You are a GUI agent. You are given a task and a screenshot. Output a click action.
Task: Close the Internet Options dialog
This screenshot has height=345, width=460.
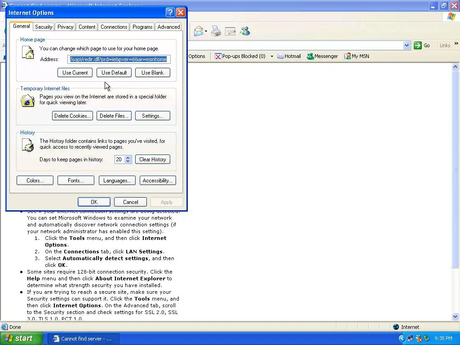pos(181,12)
